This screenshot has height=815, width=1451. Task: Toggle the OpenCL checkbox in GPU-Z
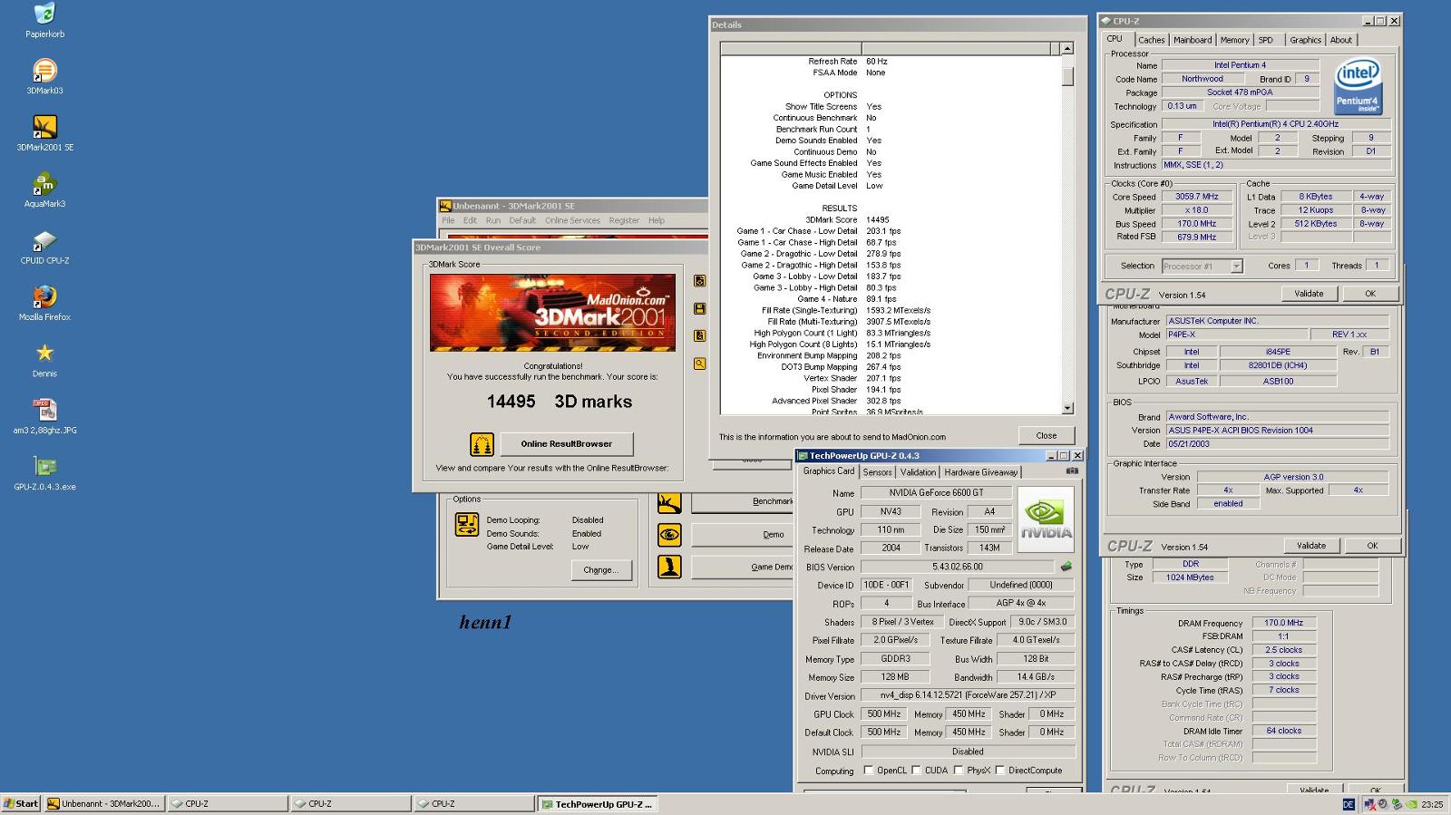(869, 771)
